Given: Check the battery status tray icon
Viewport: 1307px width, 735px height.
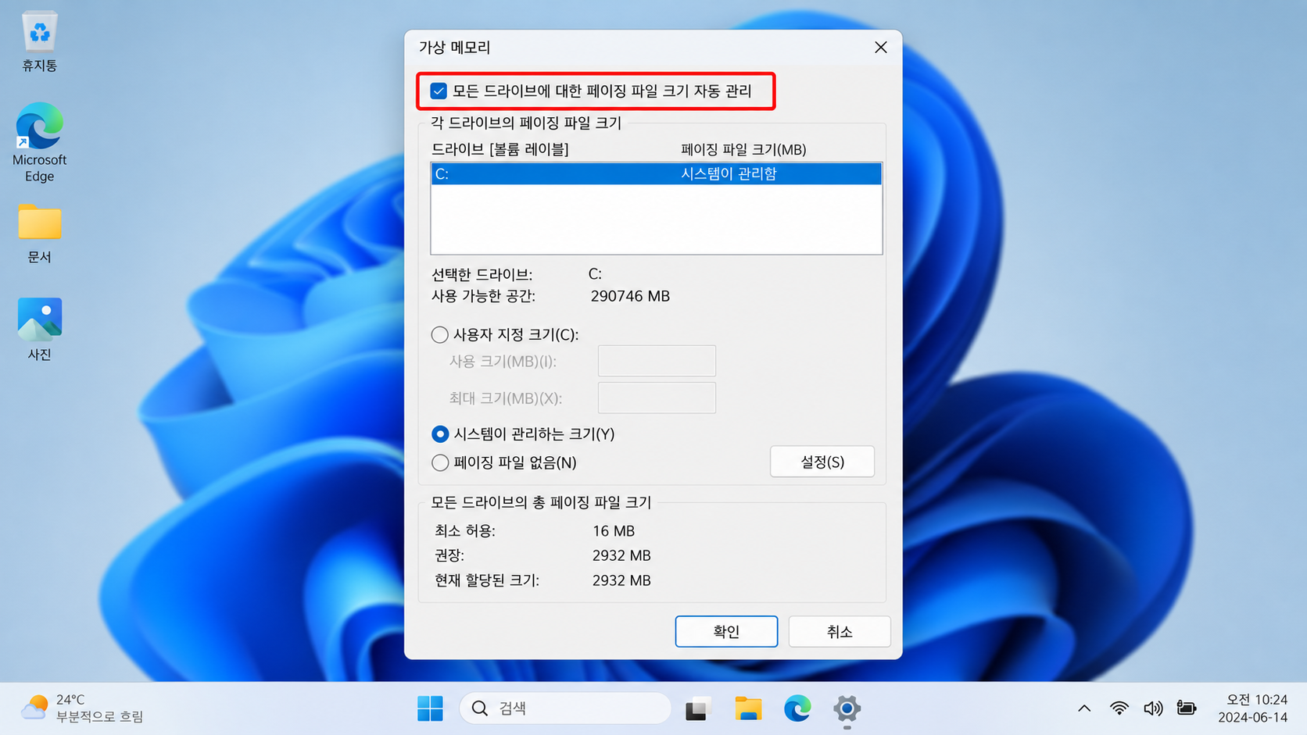Looking at the screenshot, I should pos(1187,708).
